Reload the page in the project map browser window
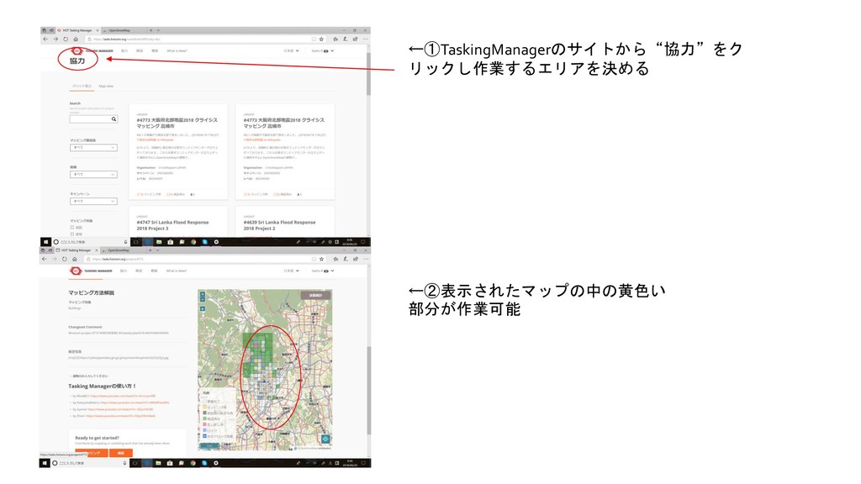This screenshot has width=861, height=484. tap(64, 259)
